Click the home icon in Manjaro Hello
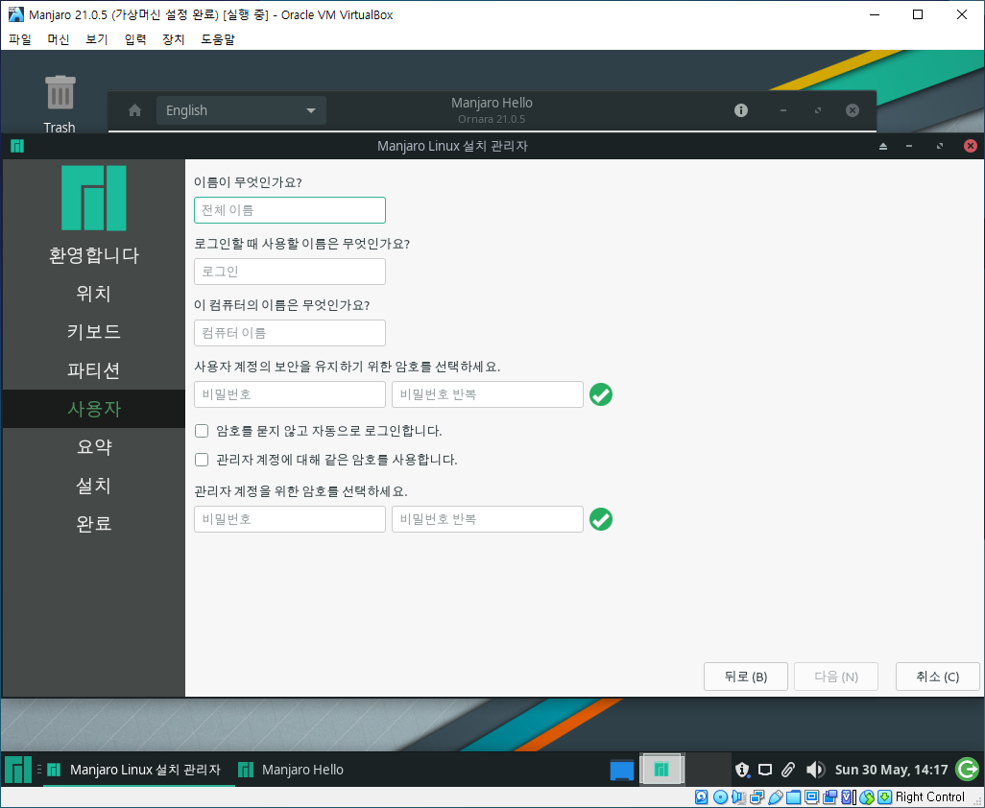This screenshot has width=985, height=808. [134, 110]
